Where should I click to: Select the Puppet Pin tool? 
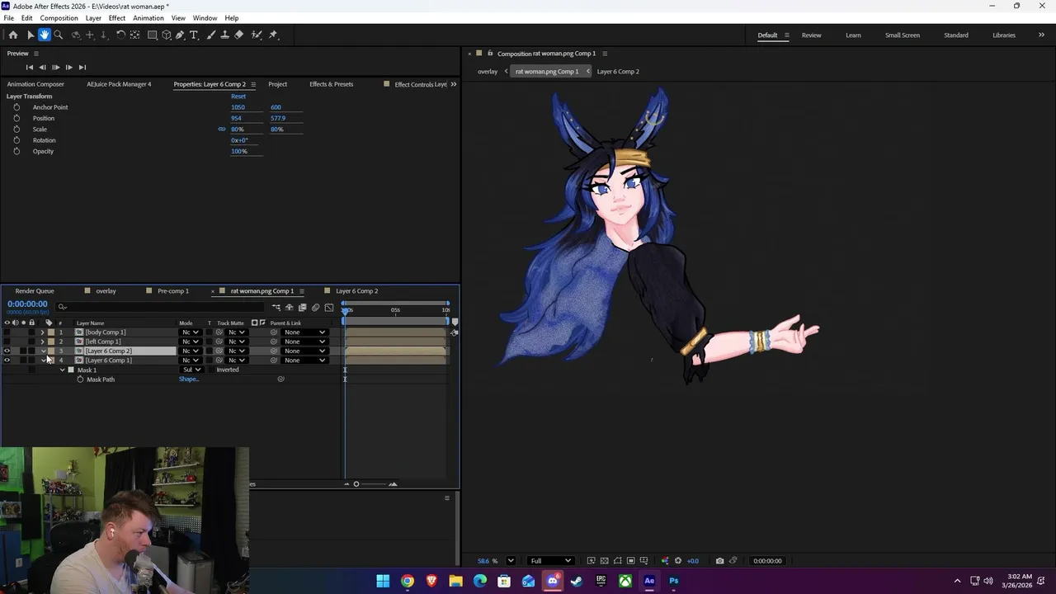[x=273, y=35]
